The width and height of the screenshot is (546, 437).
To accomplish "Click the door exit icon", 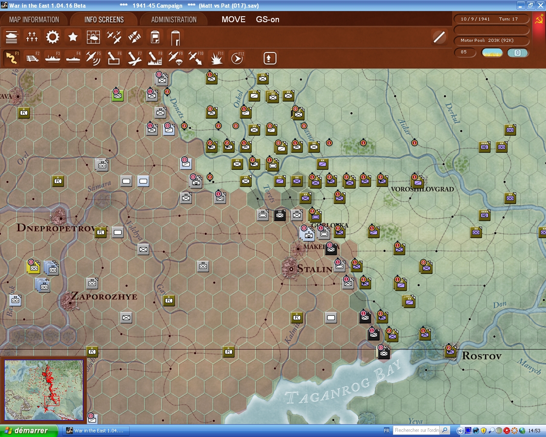I will click(175, 37).
